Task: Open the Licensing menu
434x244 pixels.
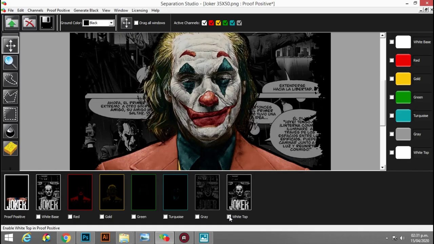Action: [x=140, y=11]
